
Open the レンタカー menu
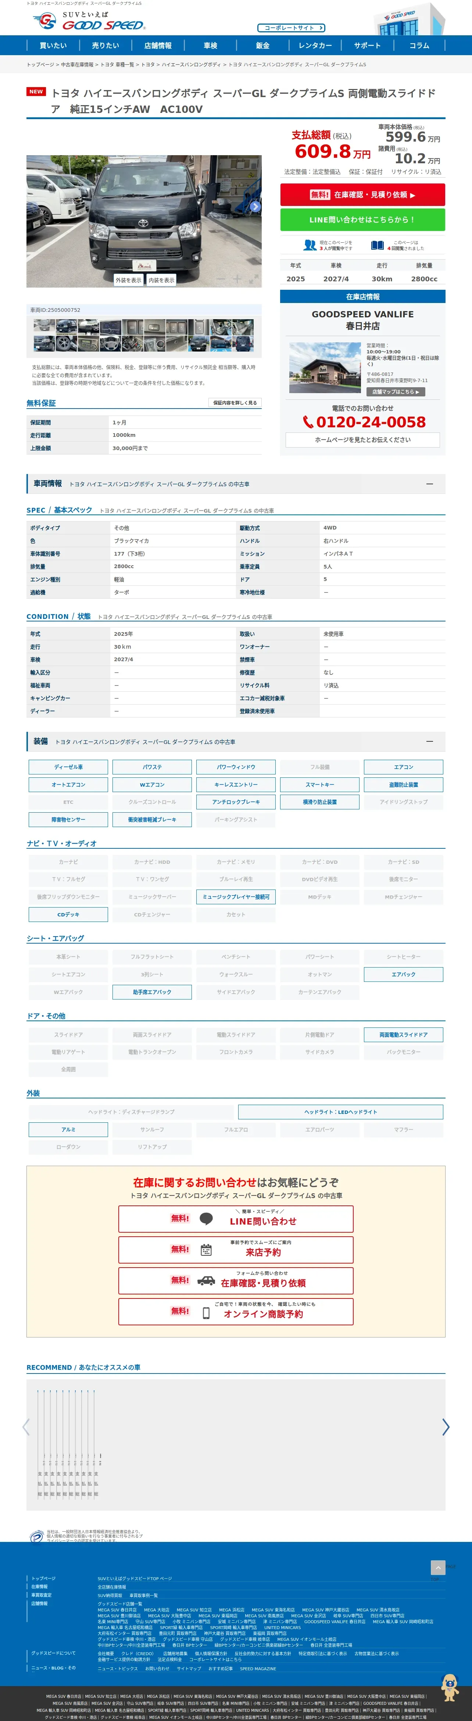315,46
